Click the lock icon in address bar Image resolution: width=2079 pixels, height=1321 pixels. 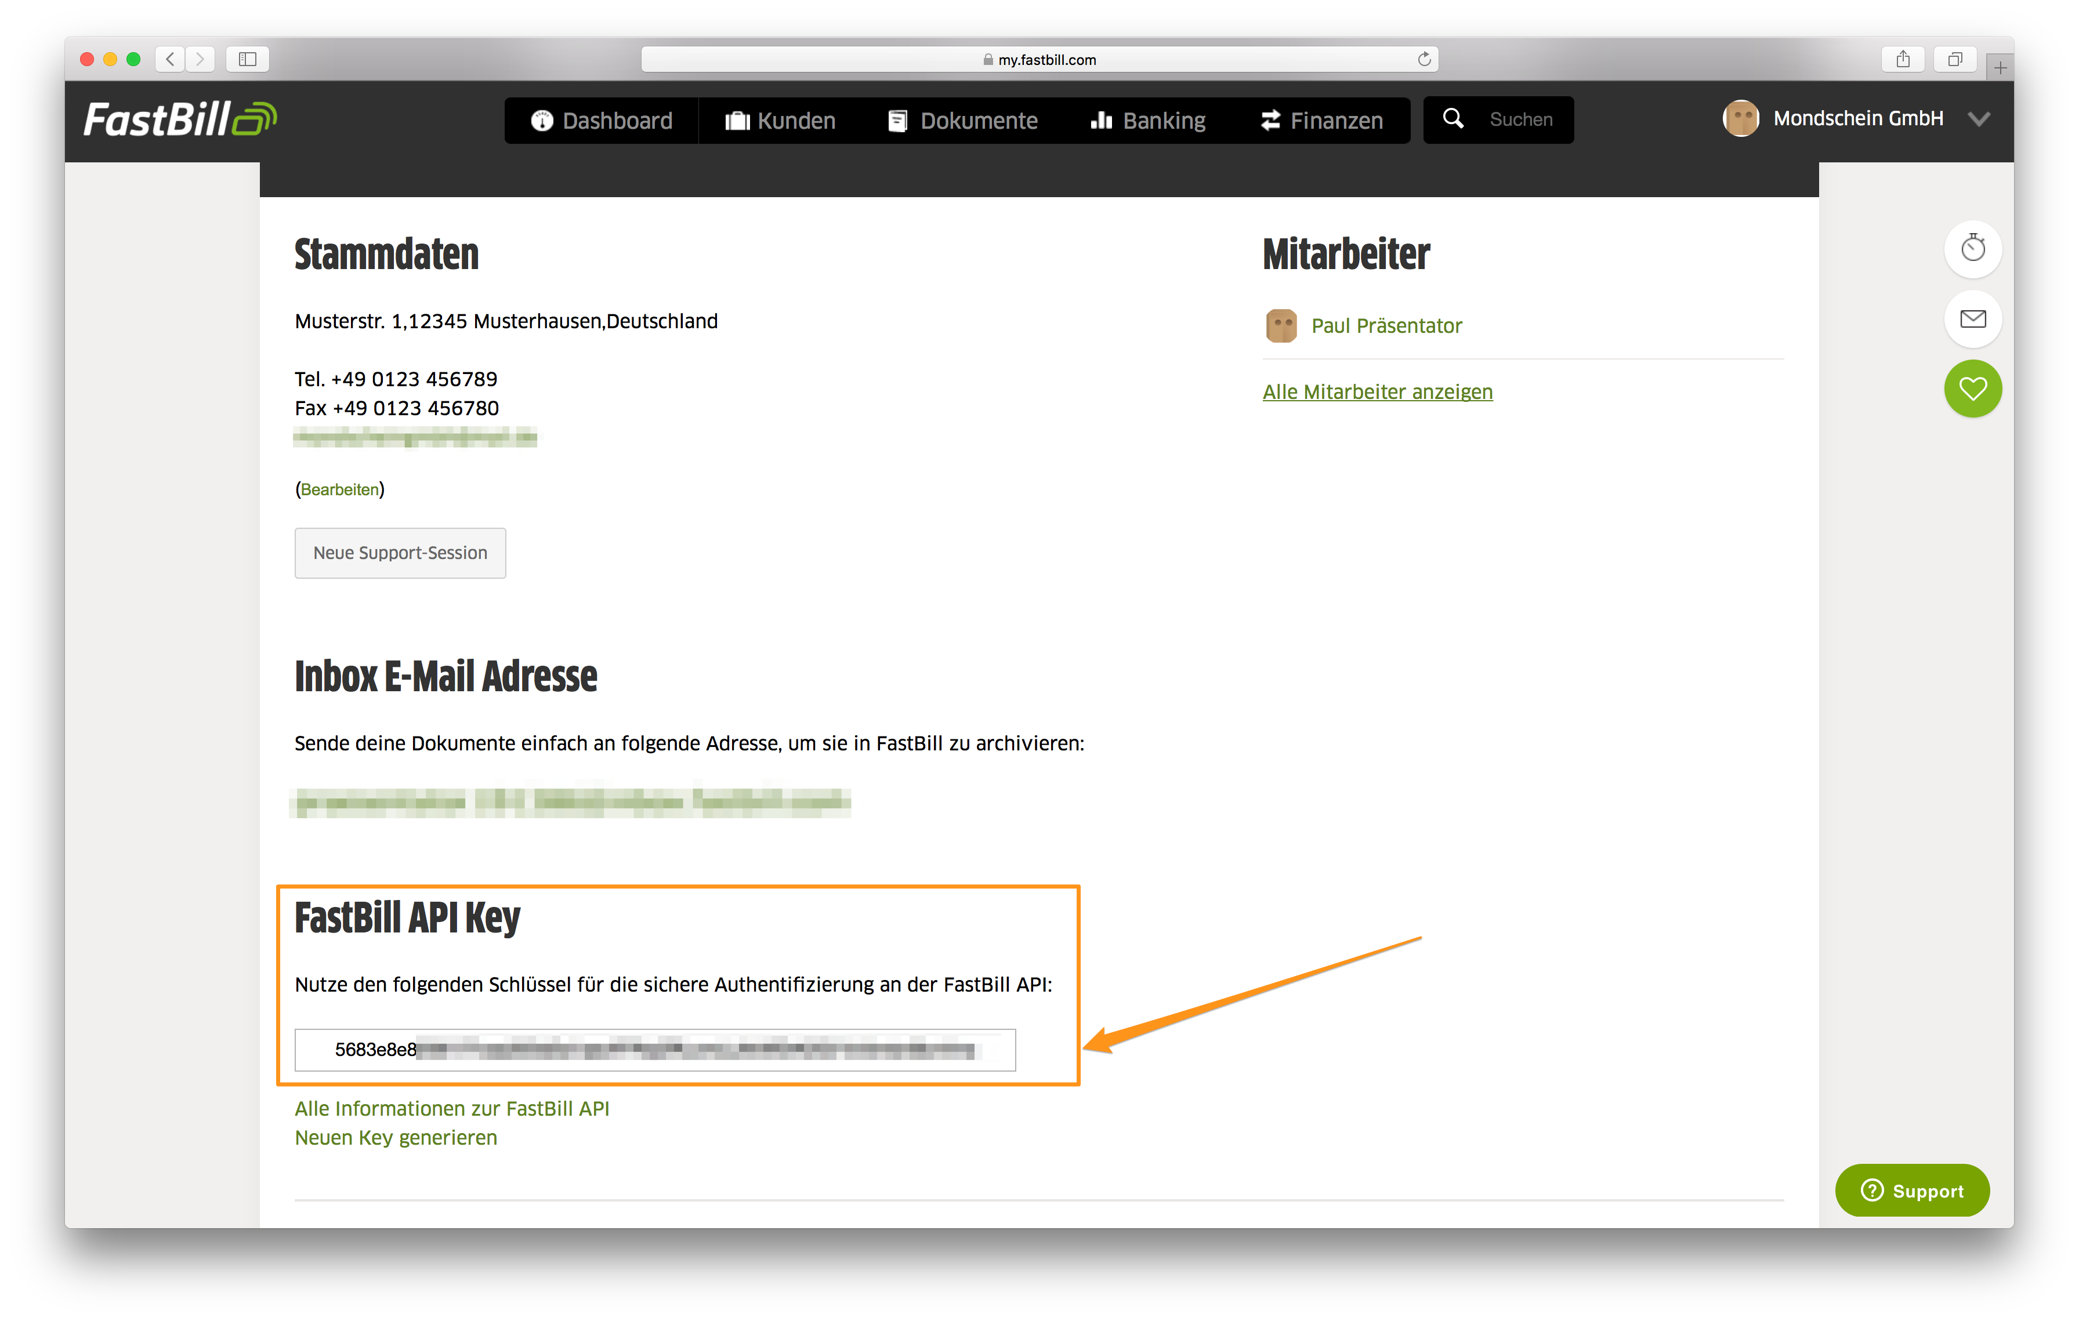[x=988, y=60]
